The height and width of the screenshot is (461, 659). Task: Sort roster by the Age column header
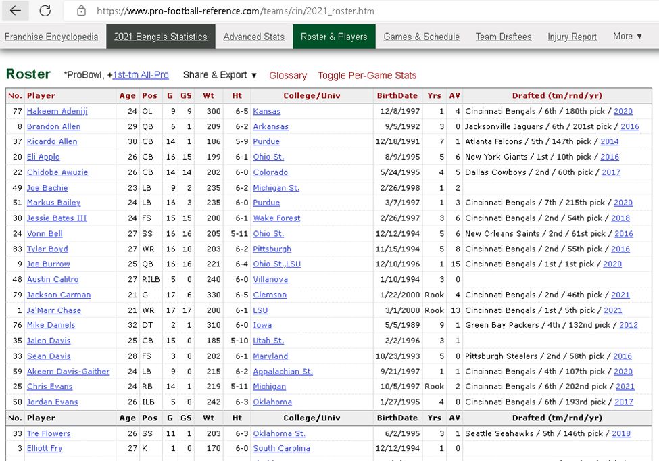[x=128, y=95]
